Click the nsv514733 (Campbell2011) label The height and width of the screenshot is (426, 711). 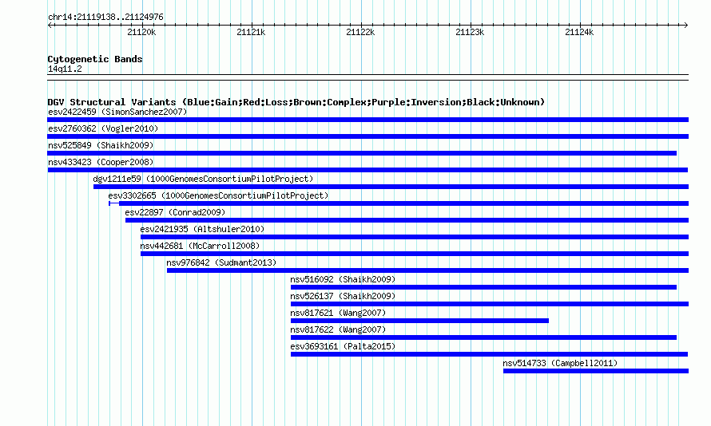(560, 363)
